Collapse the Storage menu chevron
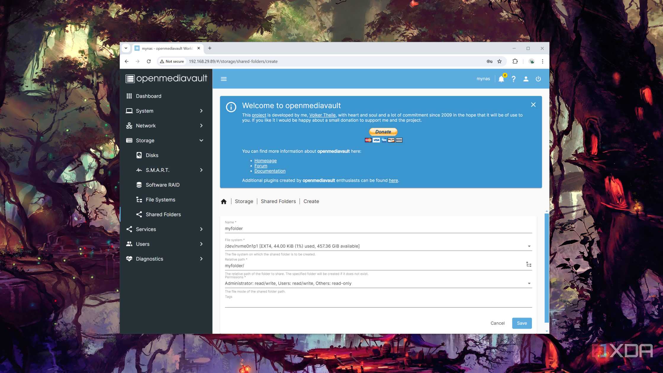Image resolution: width=663 pixels, height=373 pixels. [202, 140]
